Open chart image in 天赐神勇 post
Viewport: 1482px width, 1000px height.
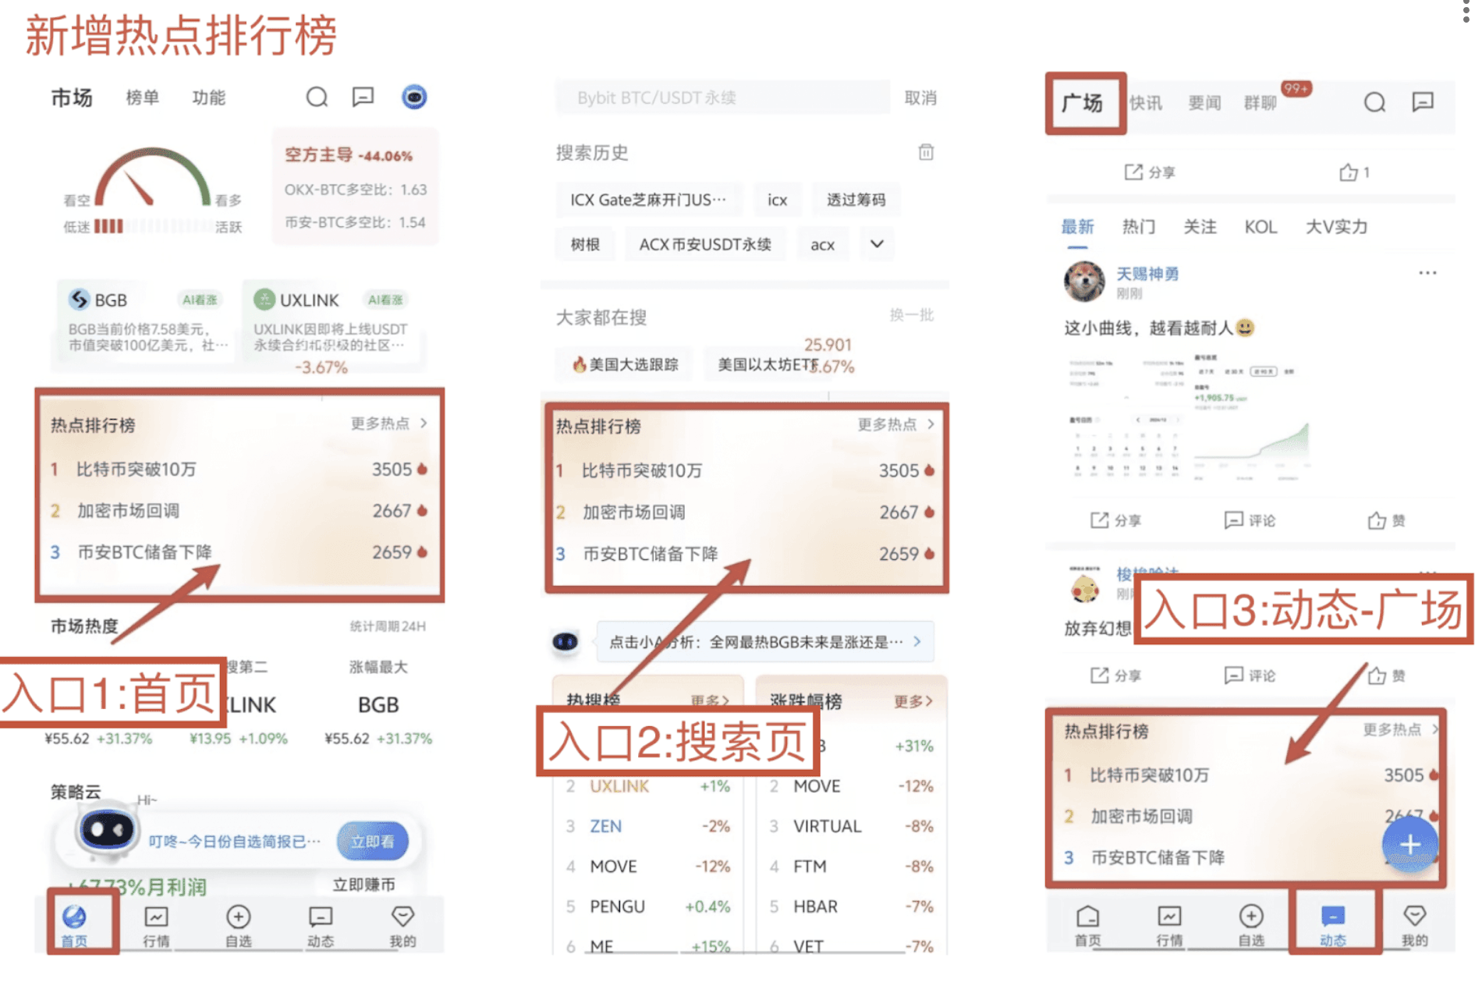(x=1192, y=417)
